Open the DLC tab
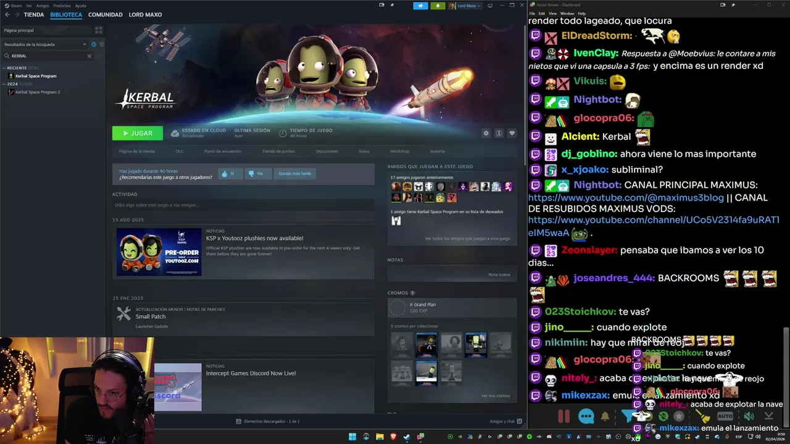Viewport: 790px width, 444px height. (180, 151)
